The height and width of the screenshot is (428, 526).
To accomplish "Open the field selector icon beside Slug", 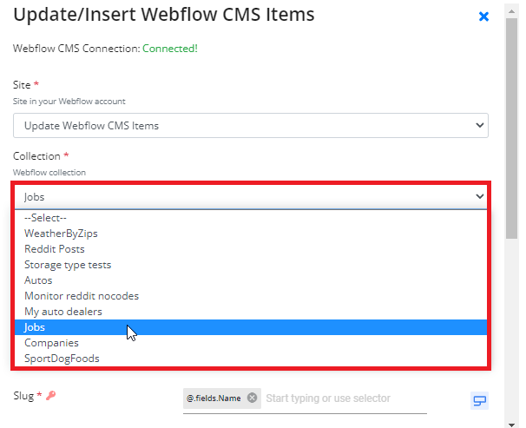I will point(479,400).
